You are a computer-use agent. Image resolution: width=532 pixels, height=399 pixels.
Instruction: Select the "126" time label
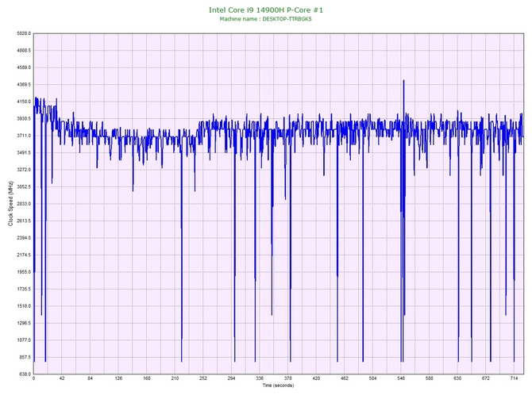118,378
